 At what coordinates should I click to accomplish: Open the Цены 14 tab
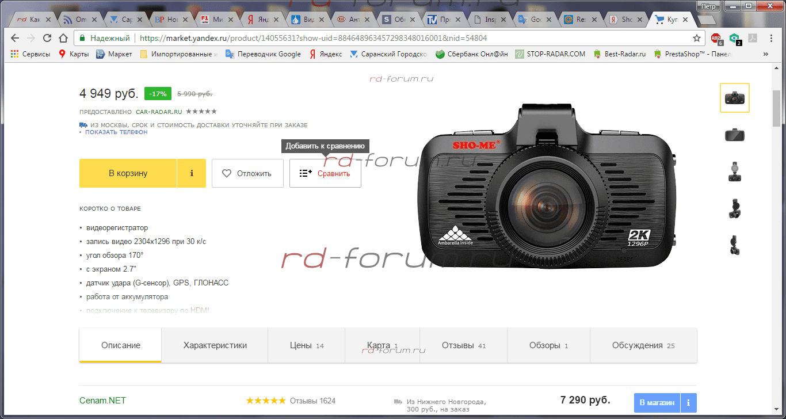pos(307,345)
